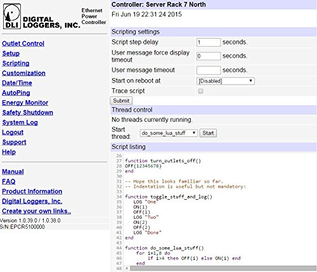Viewport: 317px width, 272px height.
Task: Click the scrollbar left arrow in script listing
Action: click(127, 268)
